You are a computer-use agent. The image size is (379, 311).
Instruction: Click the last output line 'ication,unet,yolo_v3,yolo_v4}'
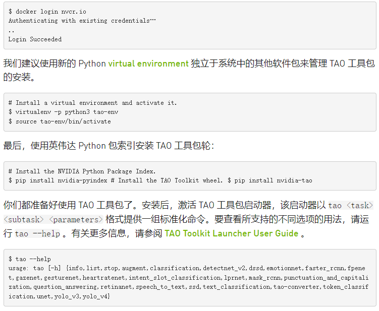(59, 296)
